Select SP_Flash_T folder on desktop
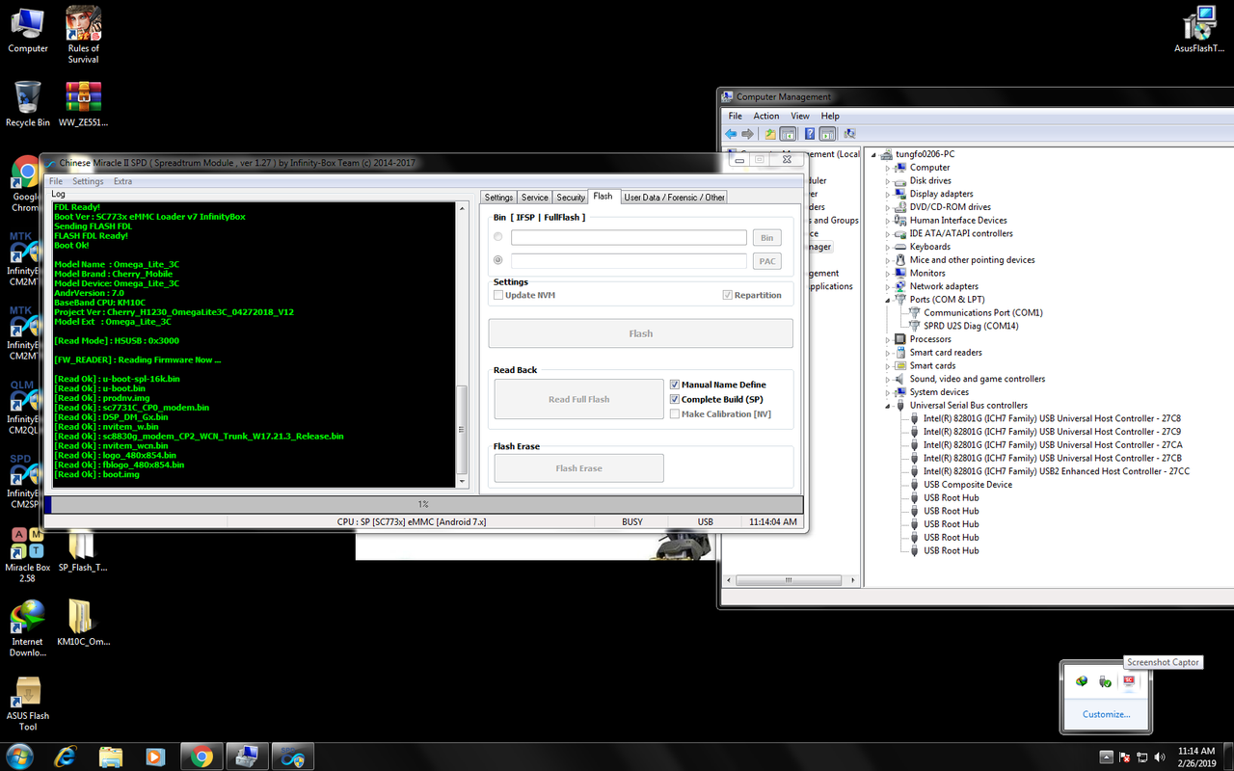This screenshot has height=771, width=1234. [x=82, y=553]
